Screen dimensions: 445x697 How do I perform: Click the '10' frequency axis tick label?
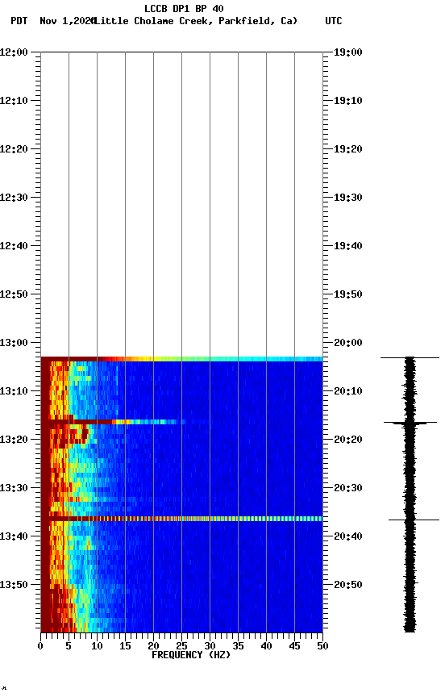coord(97,646)
